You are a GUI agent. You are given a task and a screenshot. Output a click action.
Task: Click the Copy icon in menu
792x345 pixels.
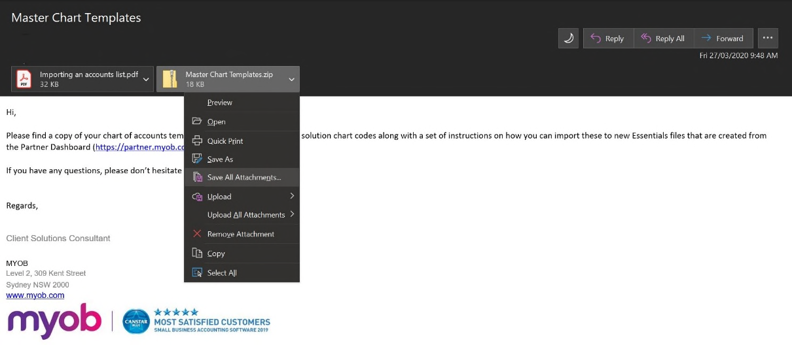coord(196,254)
